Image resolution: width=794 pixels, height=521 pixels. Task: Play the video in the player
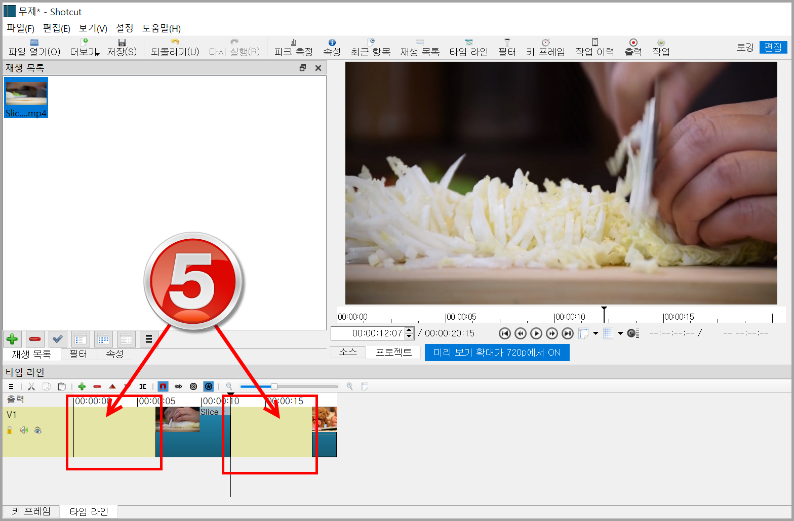536,333
